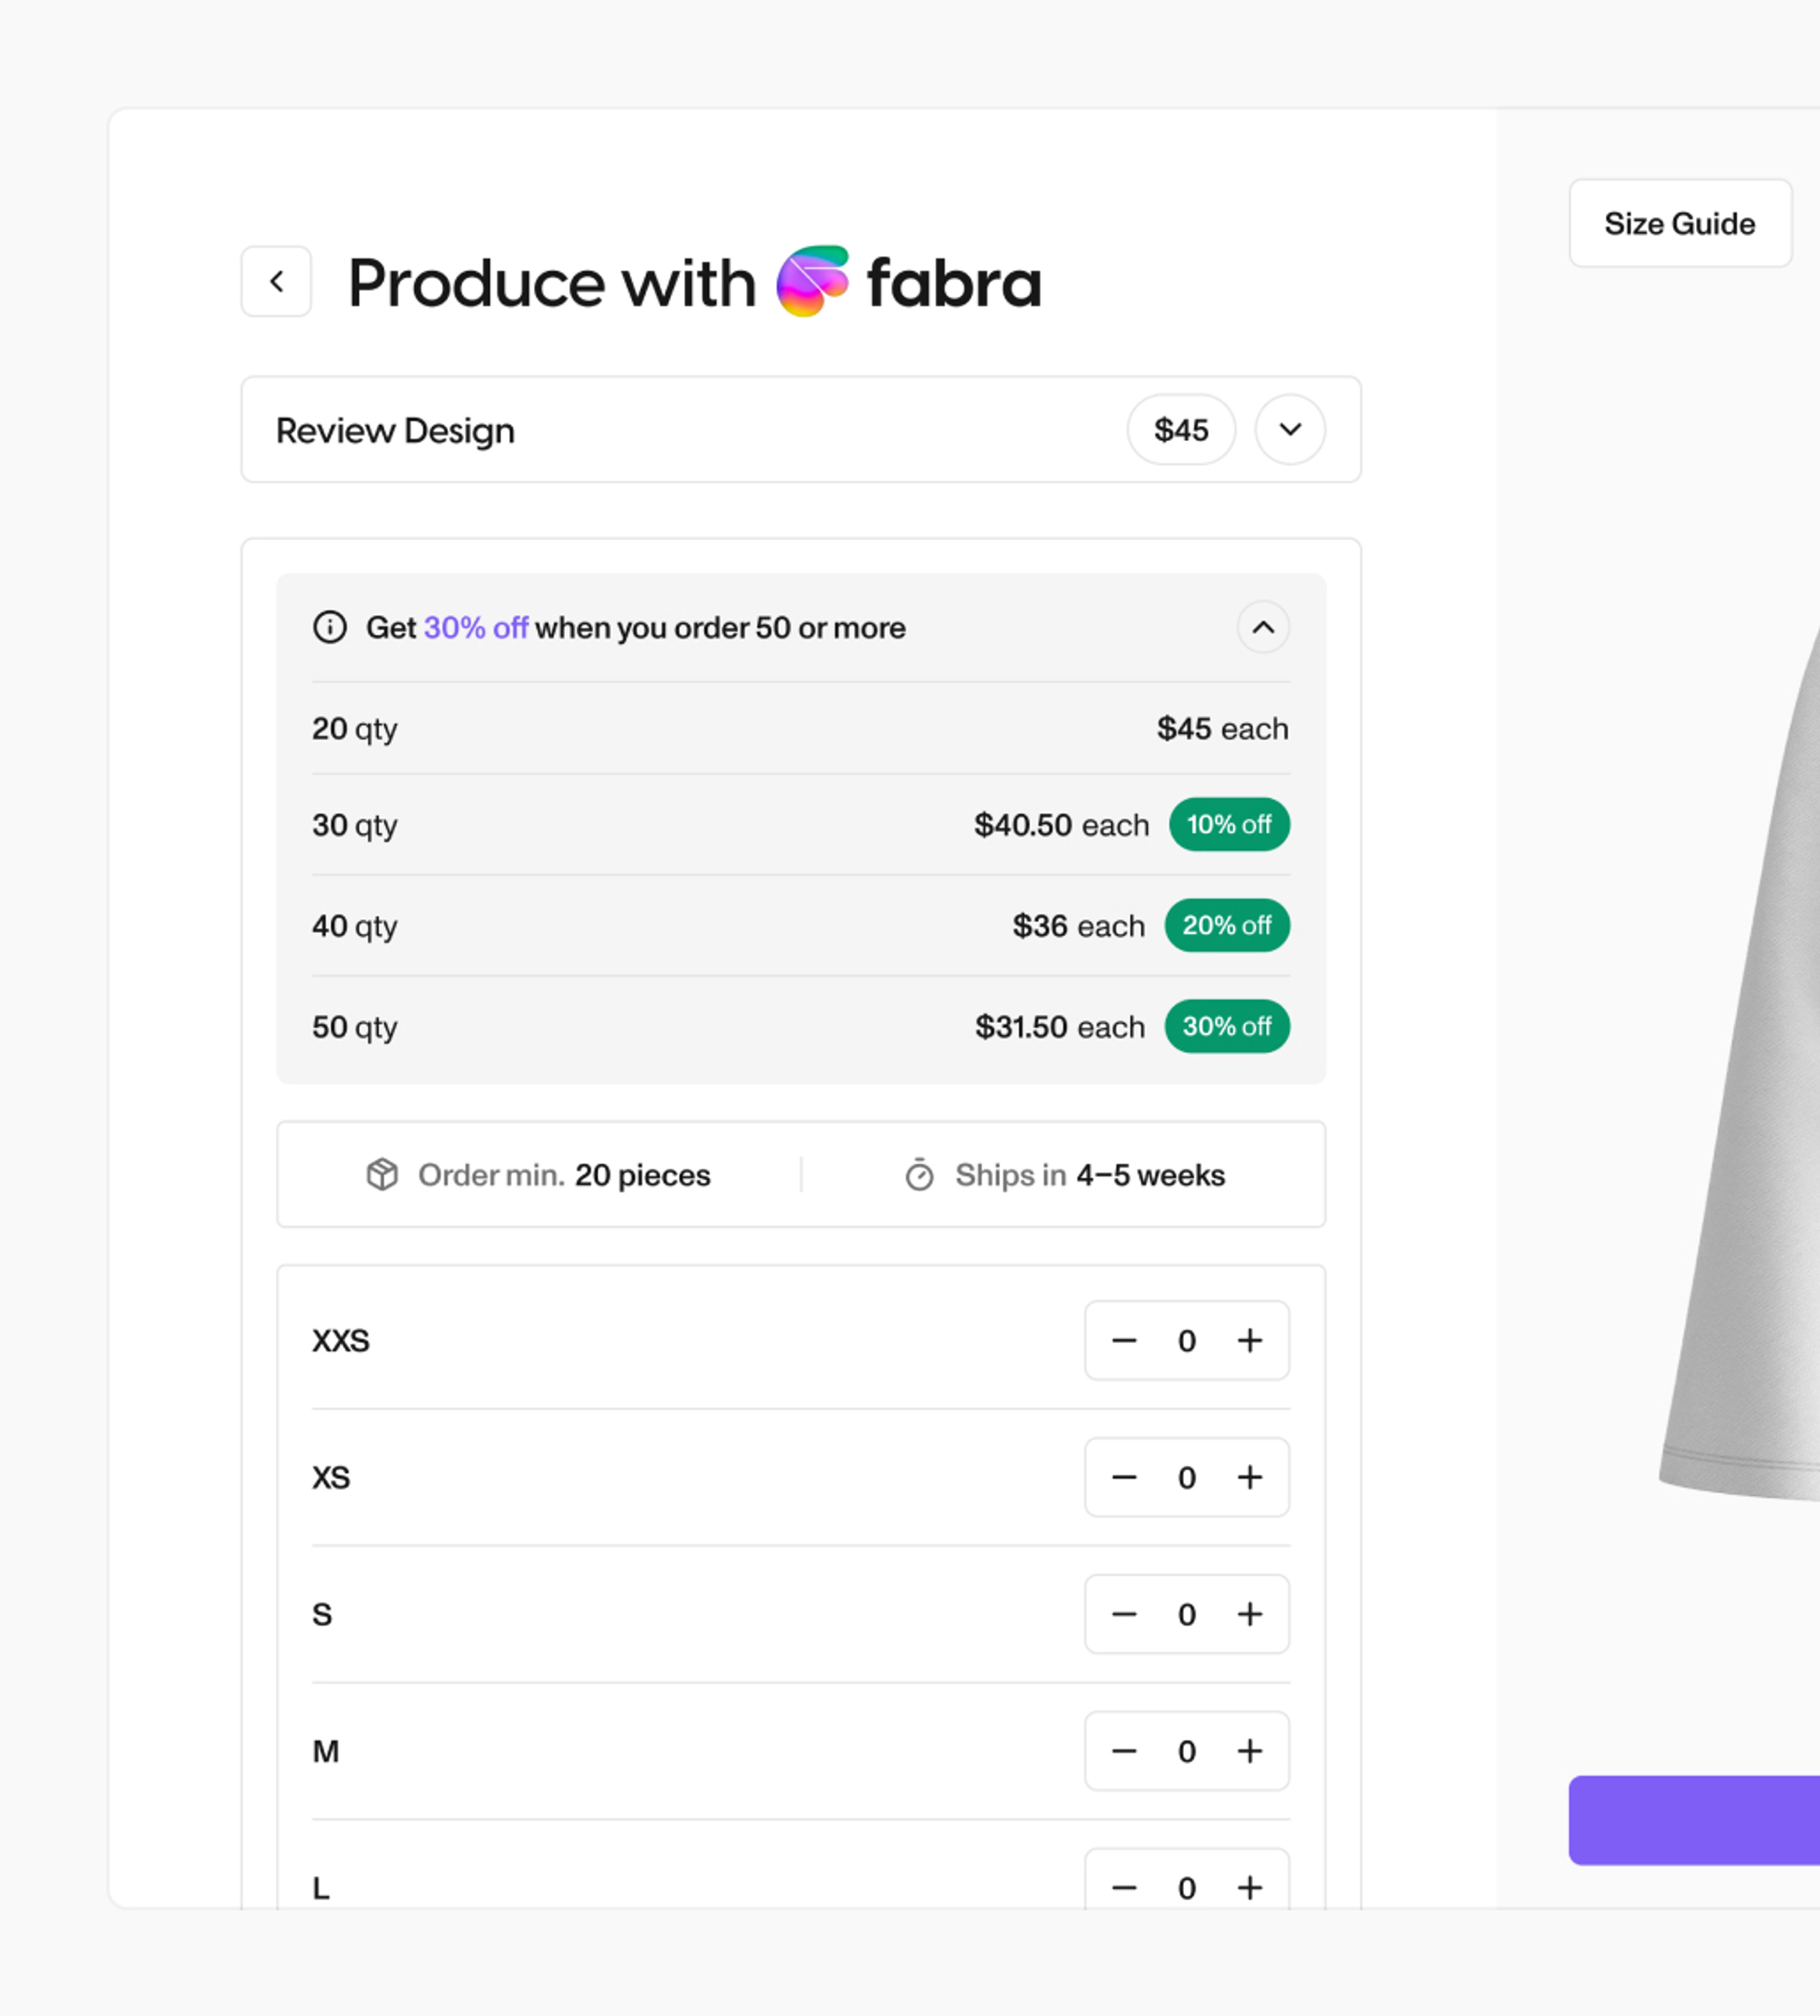Collapse the quantity discount panel
1820x2016 pixels.
(x=1263, y=628)
